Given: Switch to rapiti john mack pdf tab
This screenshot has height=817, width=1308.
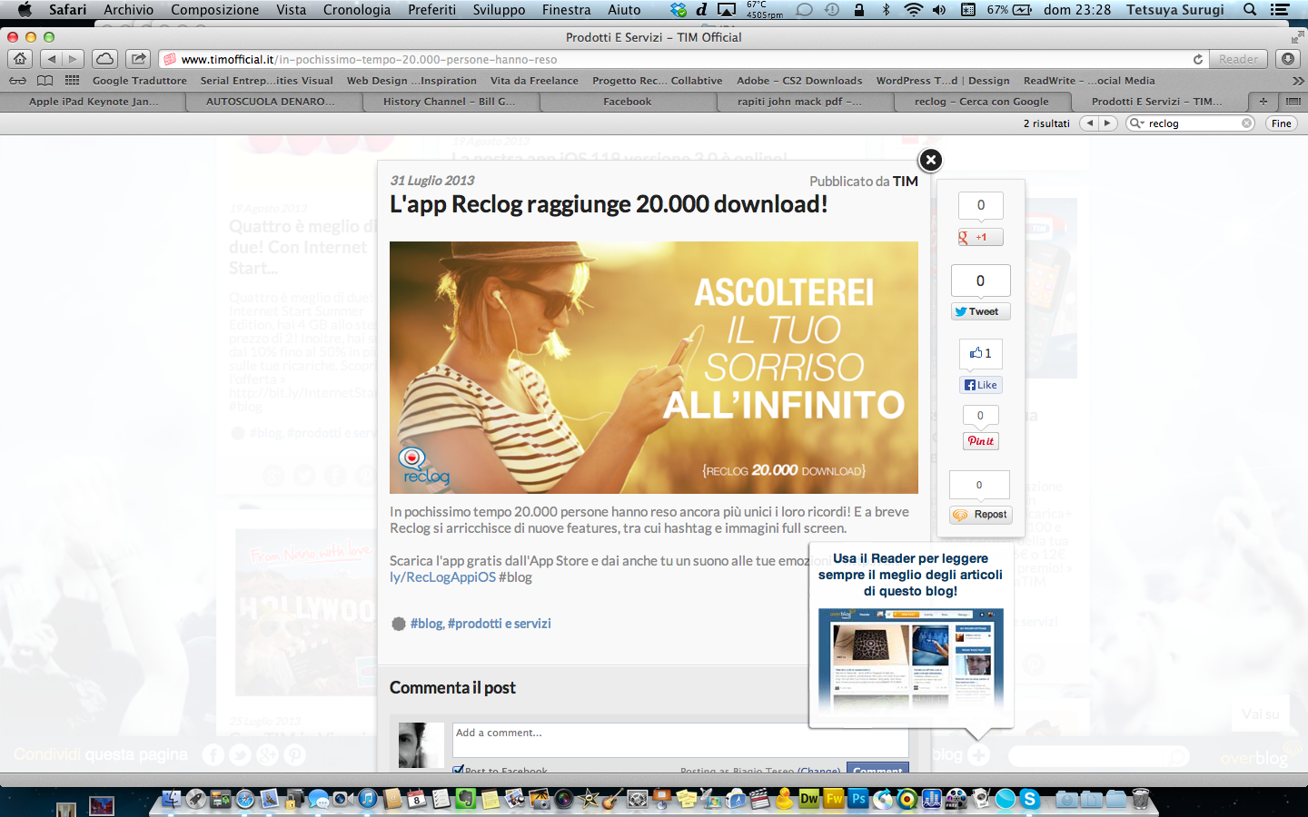Looking at the screenshot, I should pos(799,102).
